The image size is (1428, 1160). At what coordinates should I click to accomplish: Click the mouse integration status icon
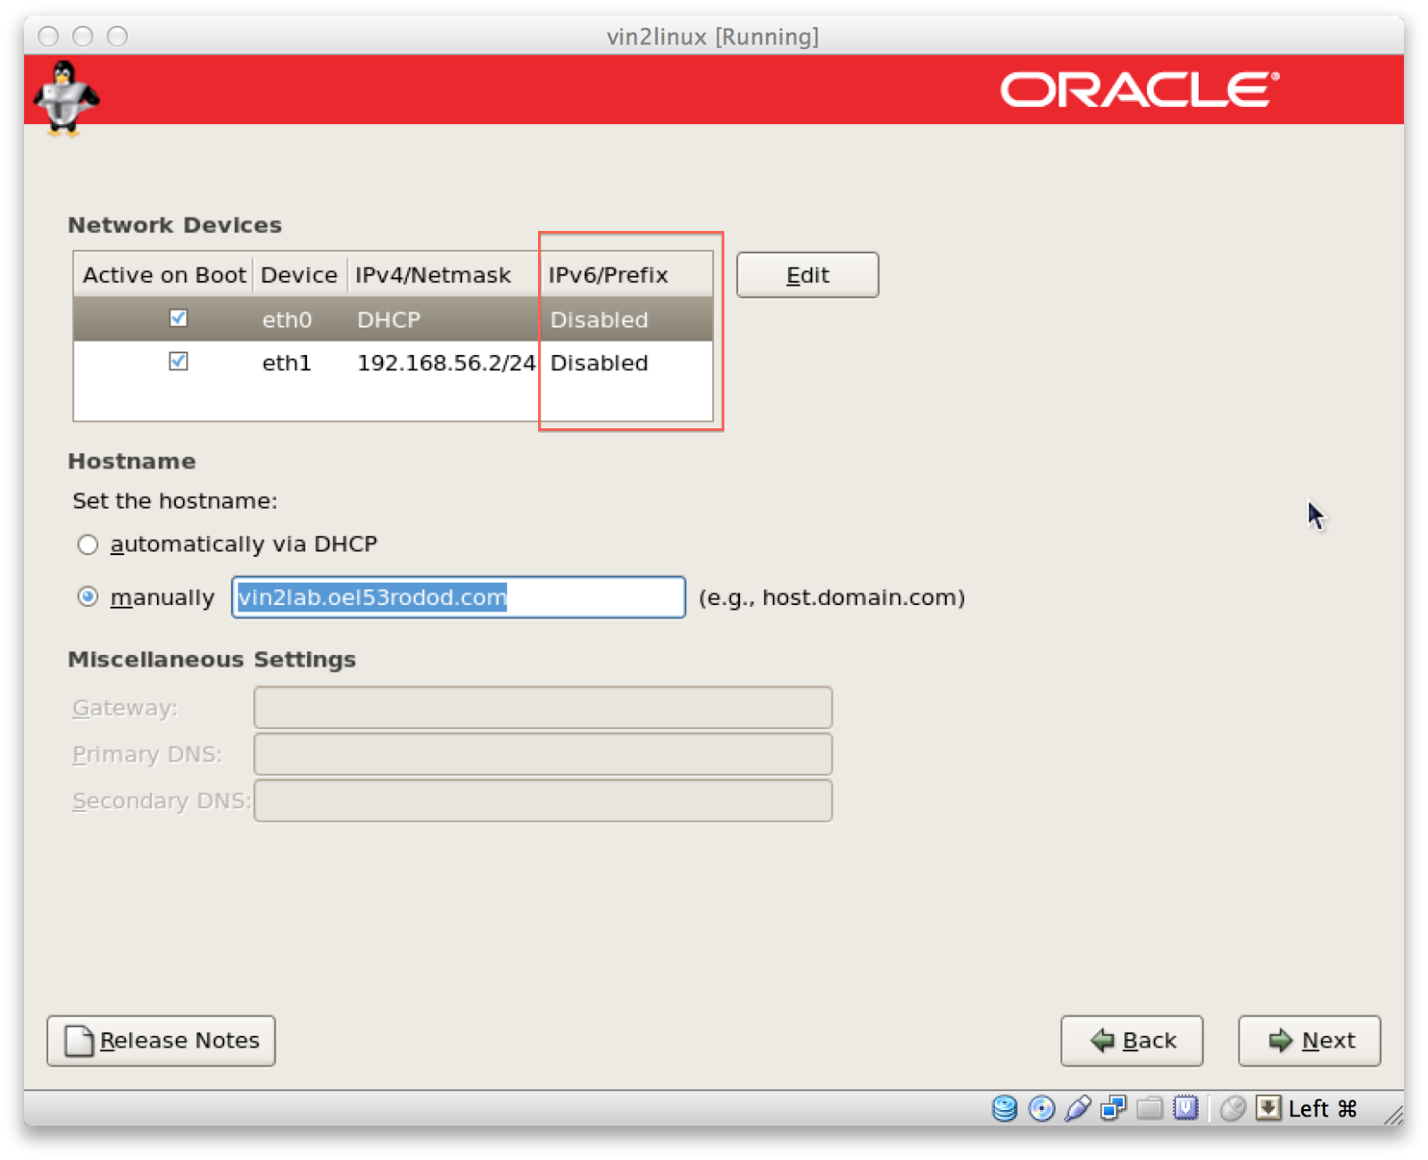(x=1233, y=1108)
